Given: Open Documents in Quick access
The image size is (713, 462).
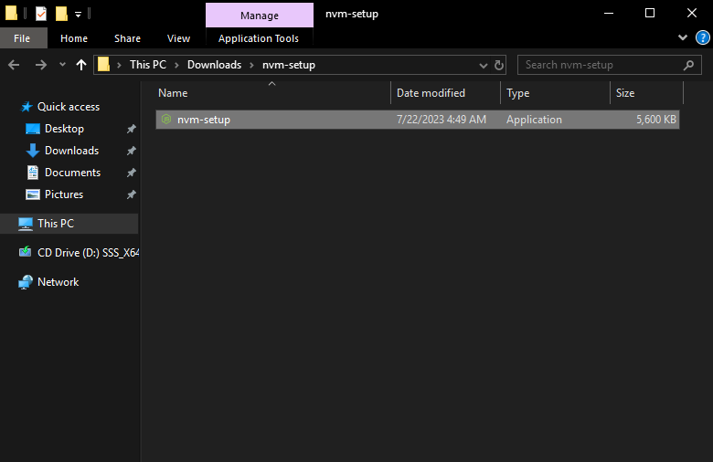Looking at the screenshot, I should pyautogui.click(x=72, y=173).
